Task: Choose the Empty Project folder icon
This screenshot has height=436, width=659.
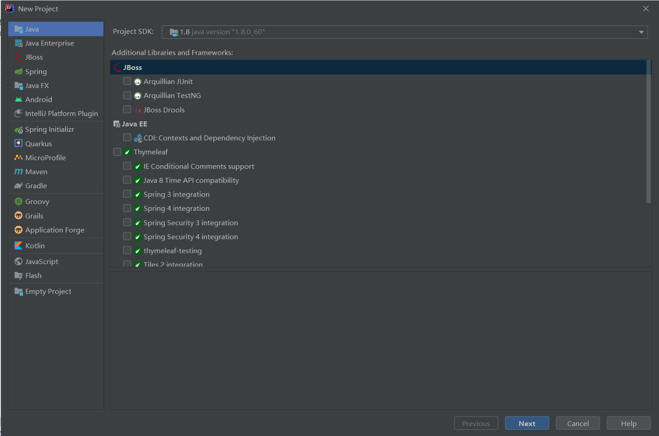Action: point(19,291)
